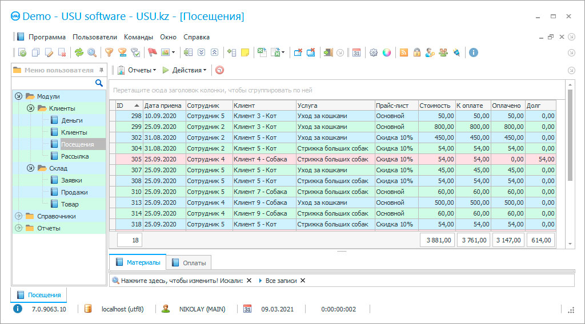
Task: Open the magnifier Search icon in toolbar
Action: click(92, 52)
